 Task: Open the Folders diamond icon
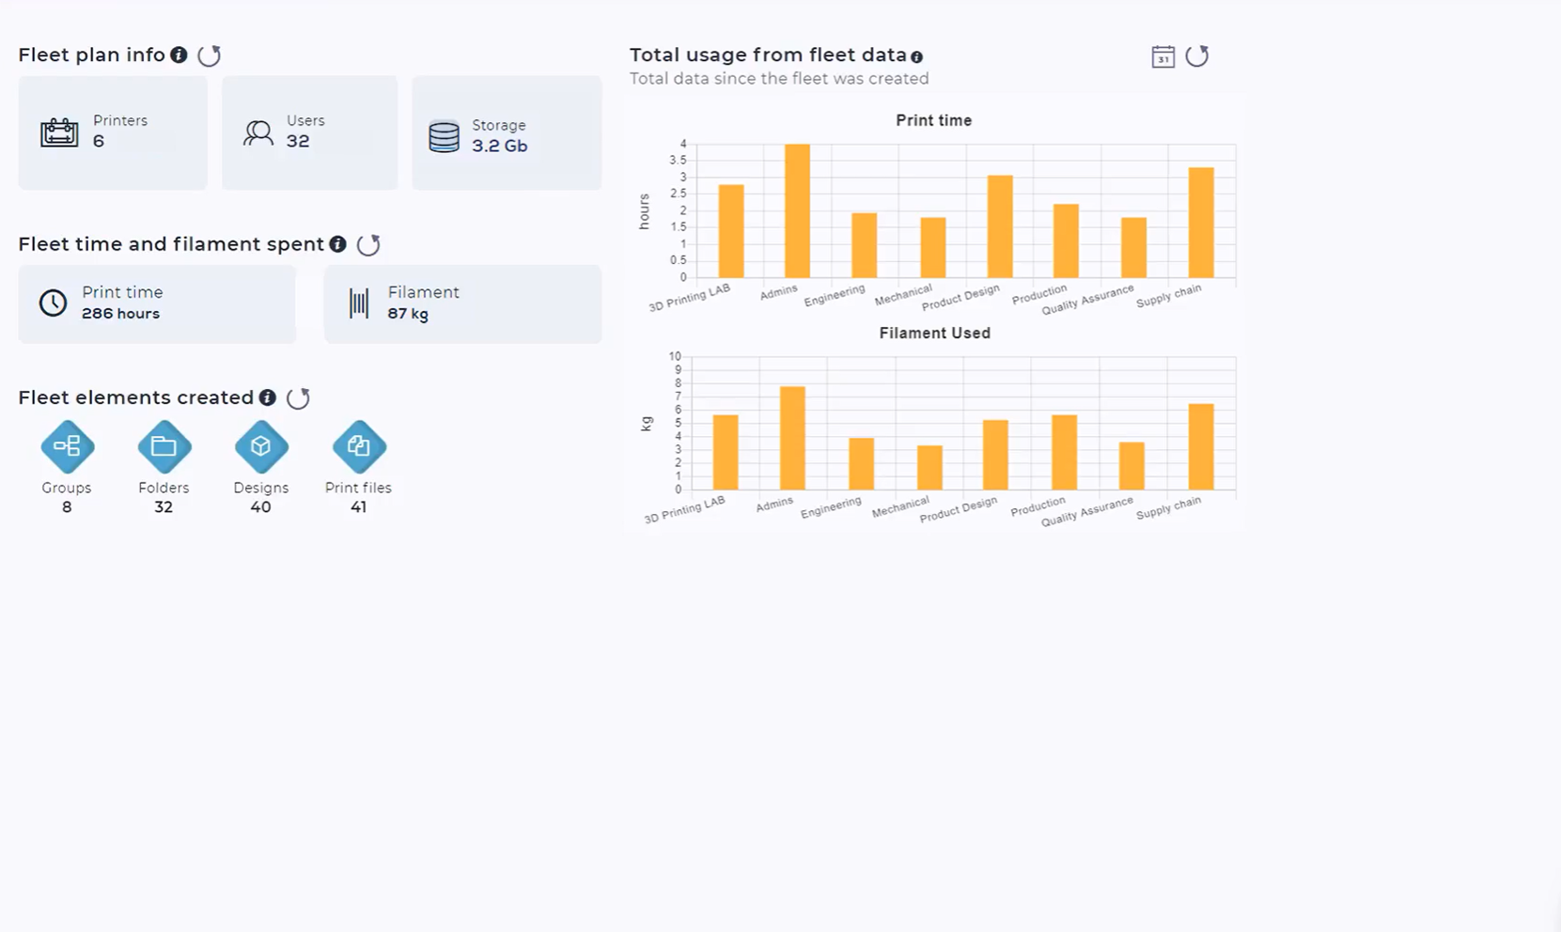click(x=164, y=446)
